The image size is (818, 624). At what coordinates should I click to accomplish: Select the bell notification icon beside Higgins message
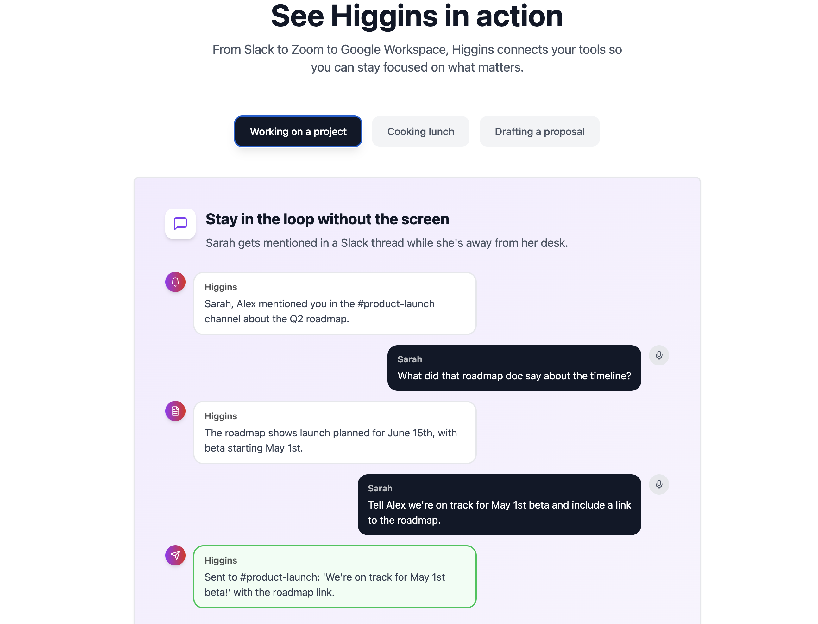tap(175, 282)
